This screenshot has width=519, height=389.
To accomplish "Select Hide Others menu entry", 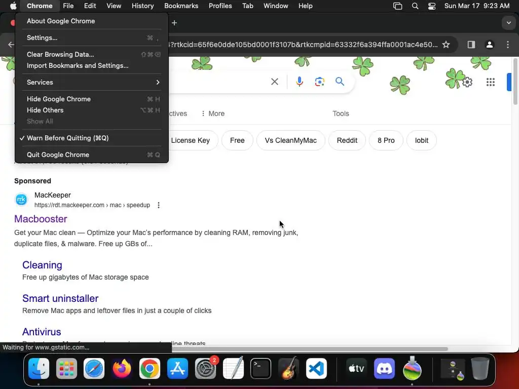I will (x=92, y=110).
